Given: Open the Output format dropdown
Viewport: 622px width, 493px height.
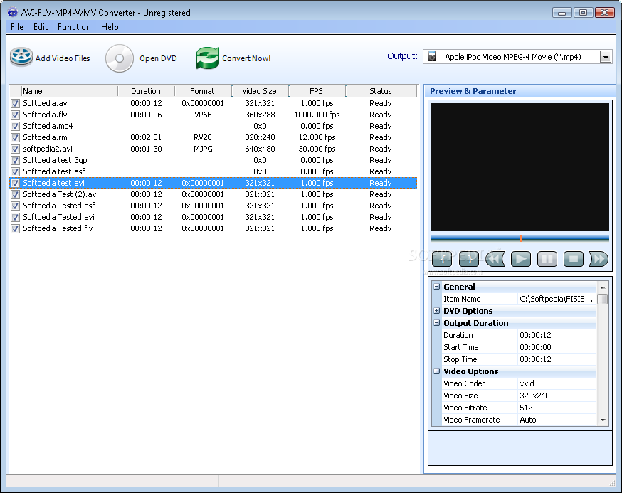Looking at the screenshot, I should tap(606, 57).
